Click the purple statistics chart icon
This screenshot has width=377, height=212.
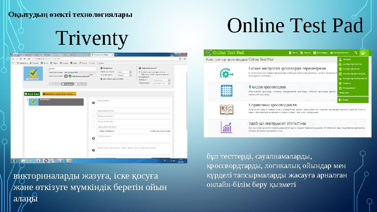click(227, 127)
